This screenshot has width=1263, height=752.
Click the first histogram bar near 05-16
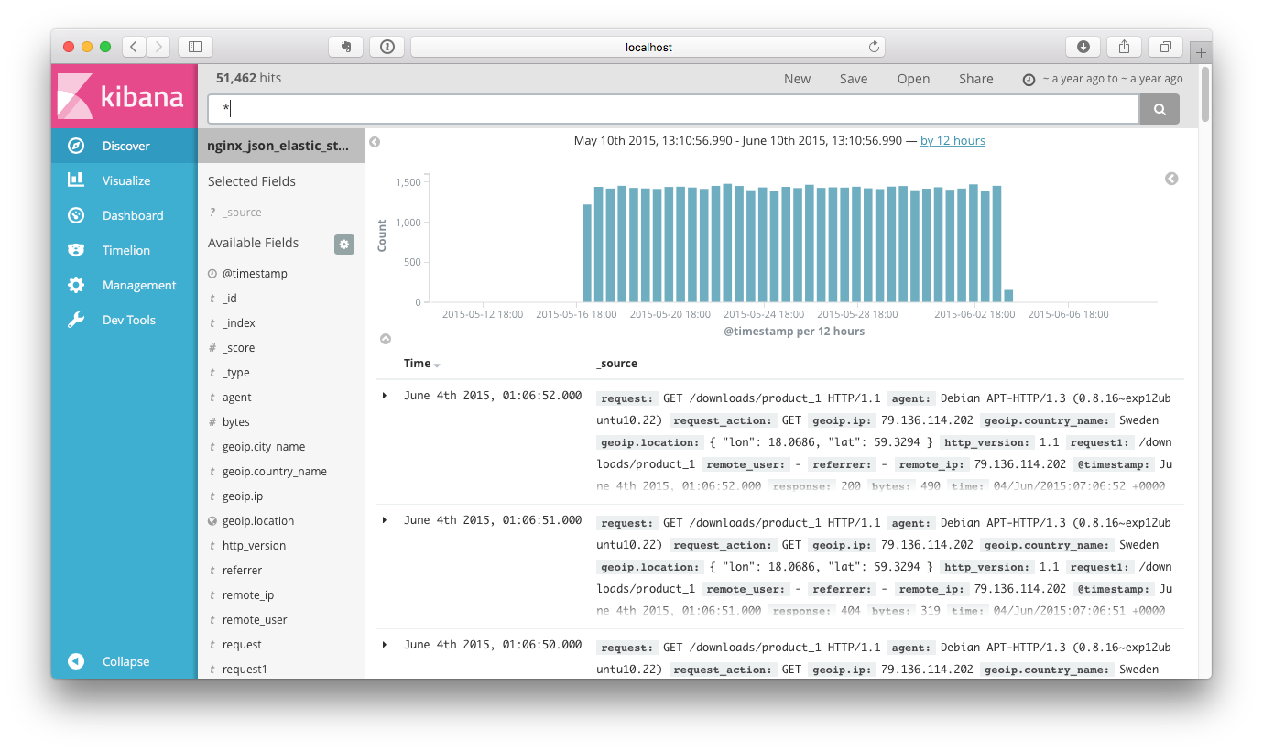pos(587,253)
